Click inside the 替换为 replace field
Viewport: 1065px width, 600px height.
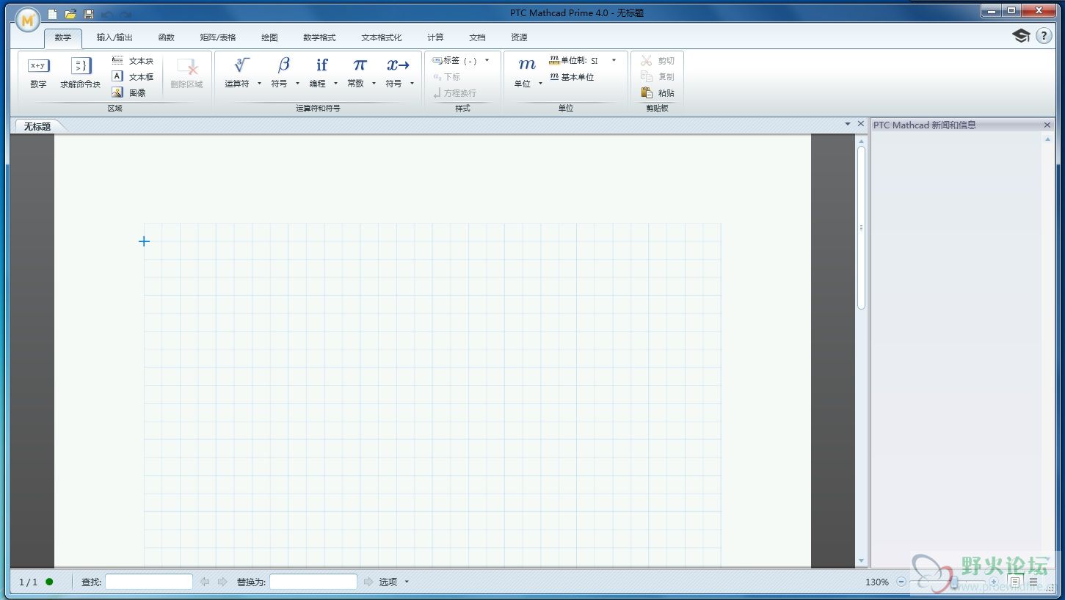tap(313, 582)
